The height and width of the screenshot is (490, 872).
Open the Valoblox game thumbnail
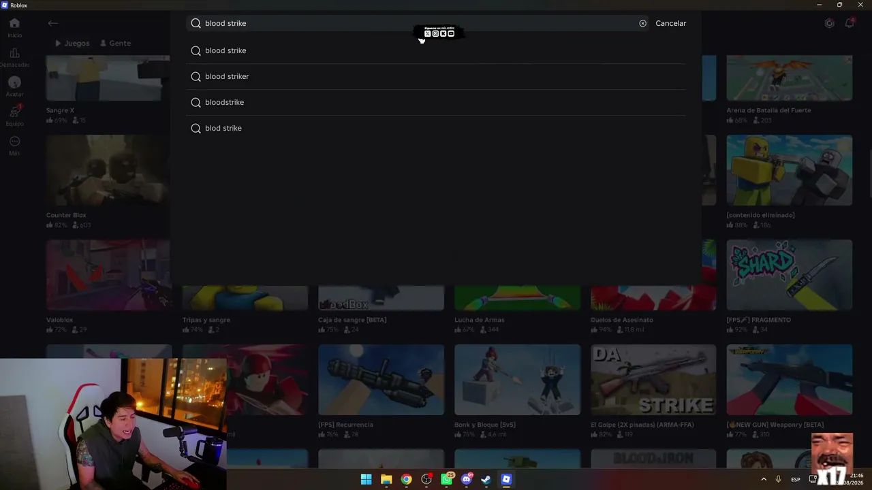tap(108, 275)
